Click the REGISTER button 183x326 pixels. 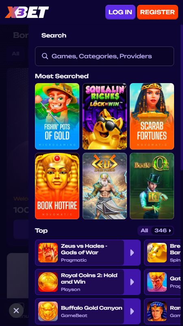157,12
